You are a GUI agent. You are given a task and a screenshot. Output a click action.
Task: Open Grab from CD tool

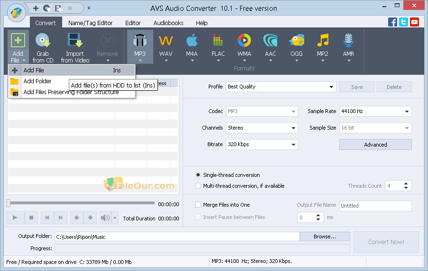pos(43,47)
